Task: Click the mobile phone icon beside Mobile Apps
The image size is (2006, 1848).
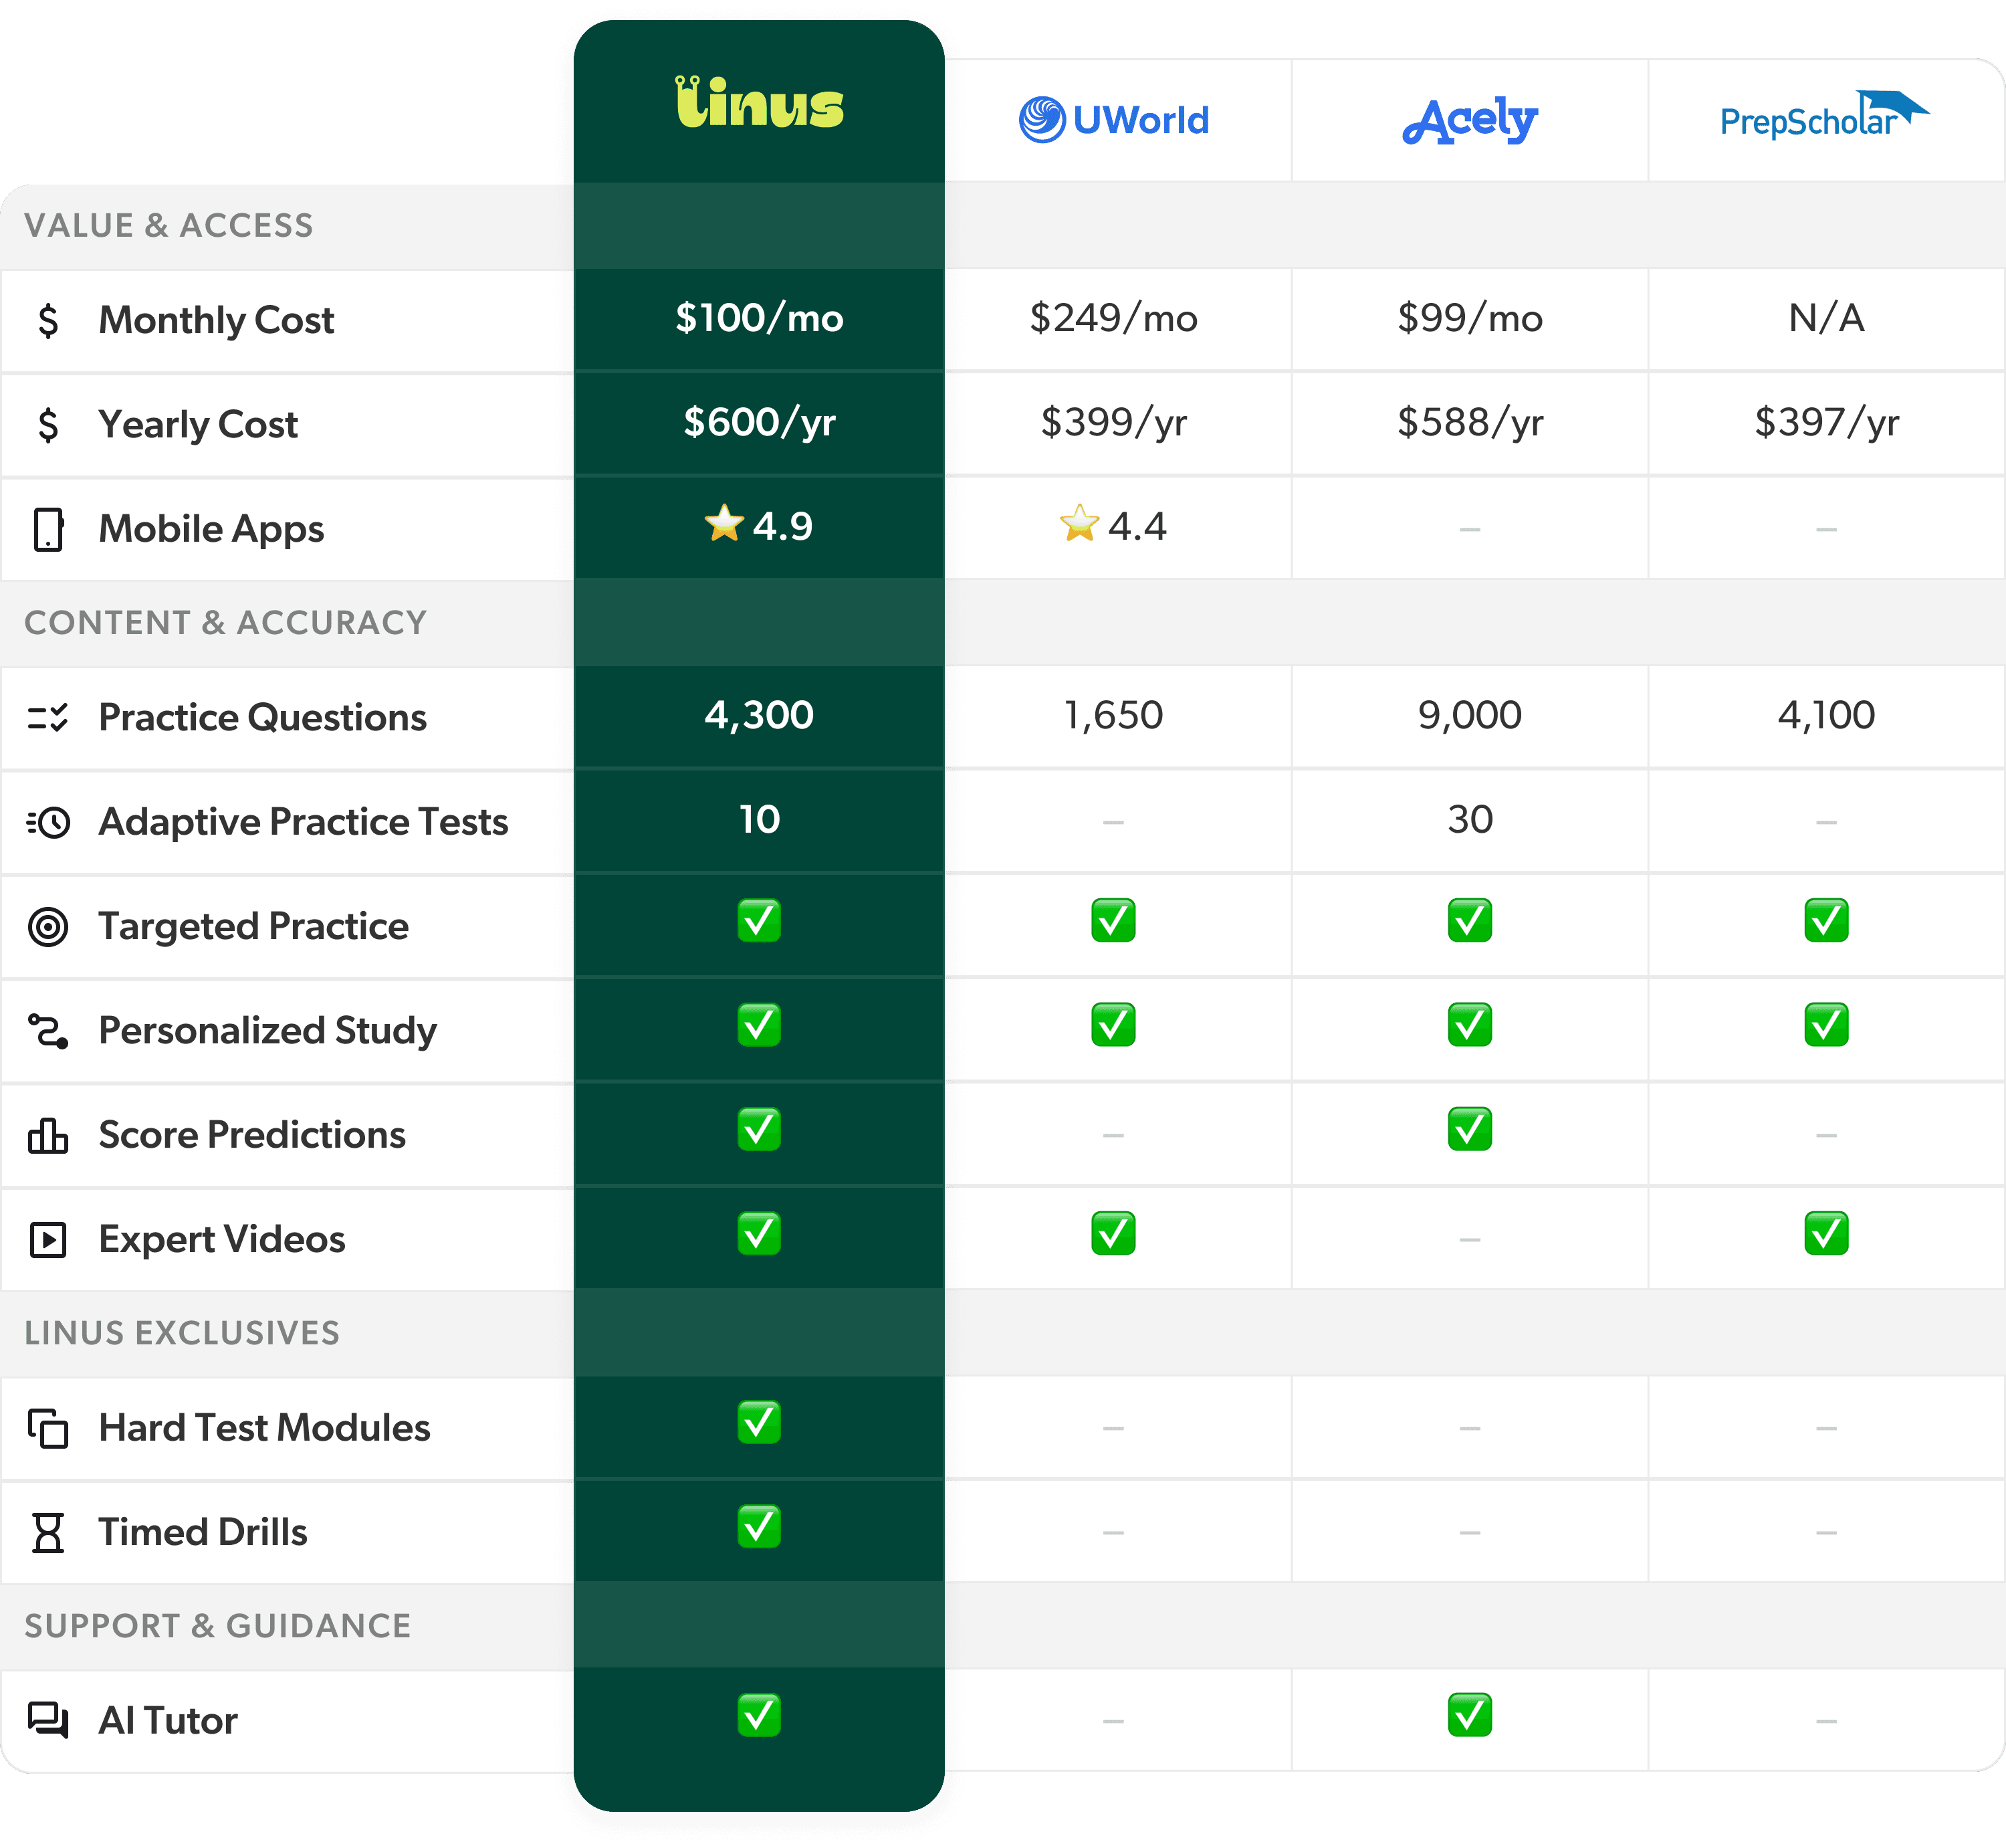Action: click(x=48, y=529)
